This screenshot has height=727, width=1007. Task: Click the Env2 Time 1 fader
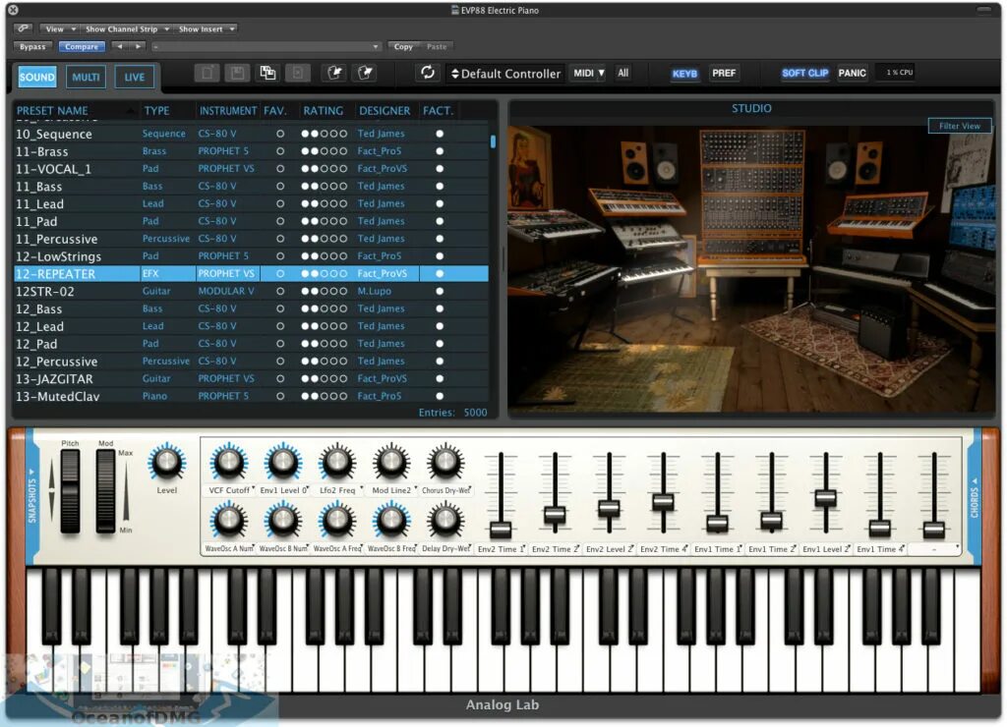click(501, 530)
